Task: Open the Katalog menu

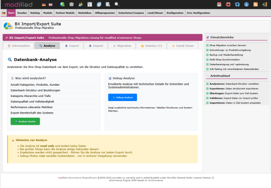Action: 35,14
